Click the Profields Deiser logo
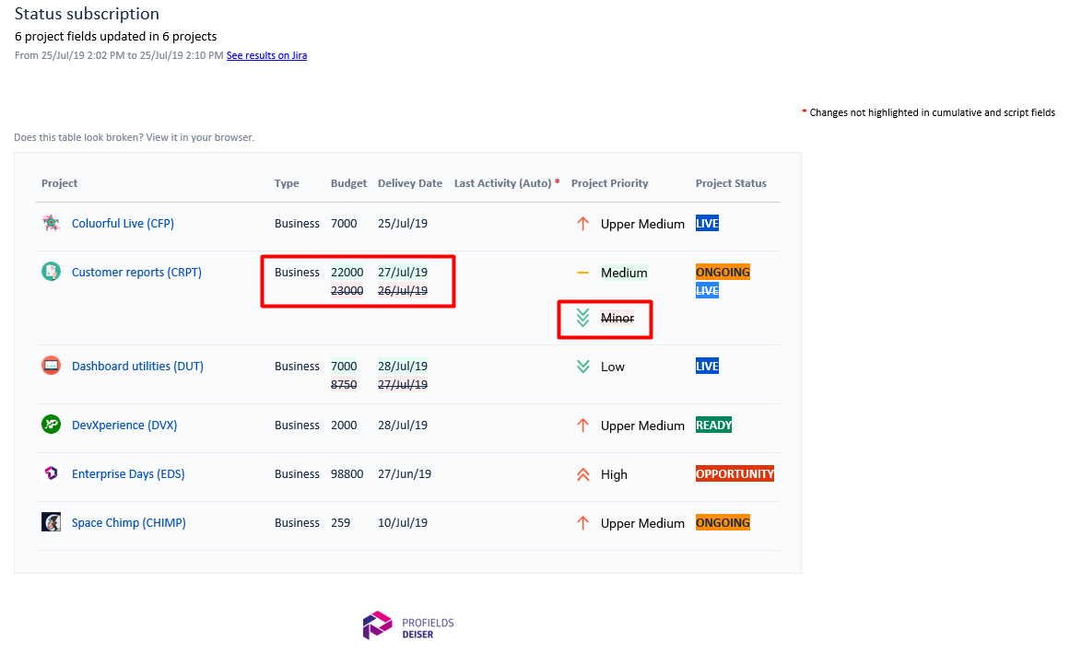Viewport: 1070px width, 653px height. [408, 625]
